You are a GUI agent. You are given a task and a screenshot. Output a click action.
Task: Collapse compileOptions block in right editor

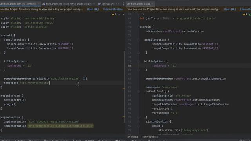(x=138, y=40)
